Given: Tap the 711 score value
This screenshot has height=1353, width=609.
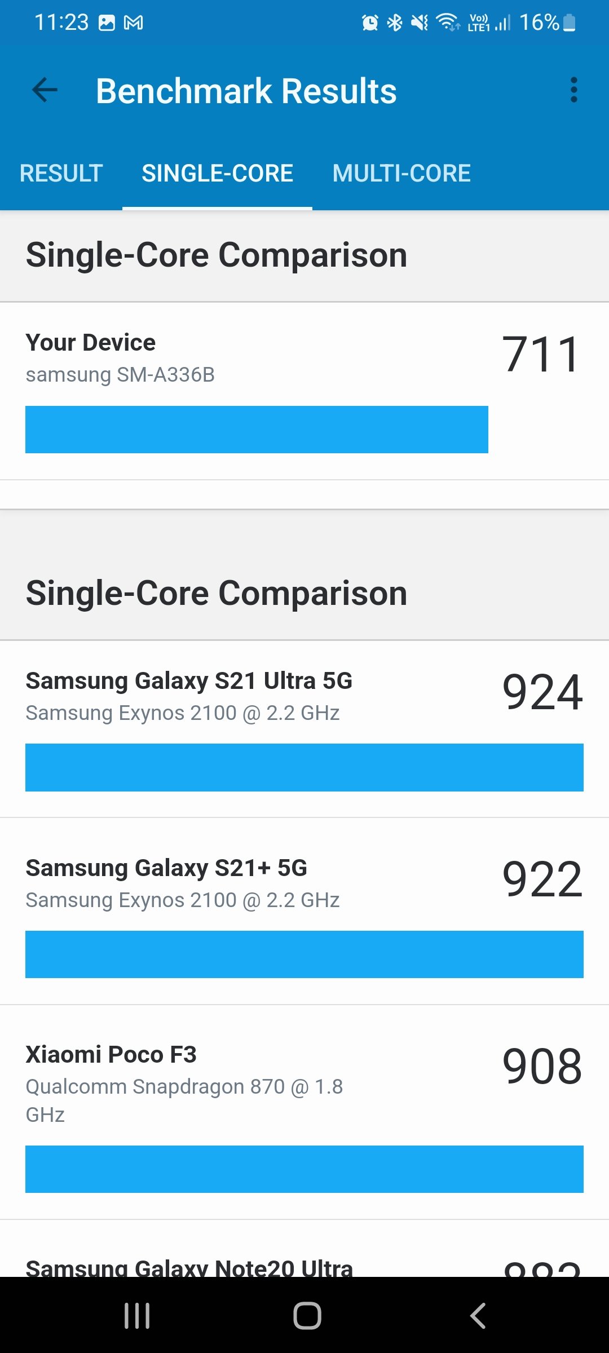Looking at the screenshot, I should (x=541, y=354).
